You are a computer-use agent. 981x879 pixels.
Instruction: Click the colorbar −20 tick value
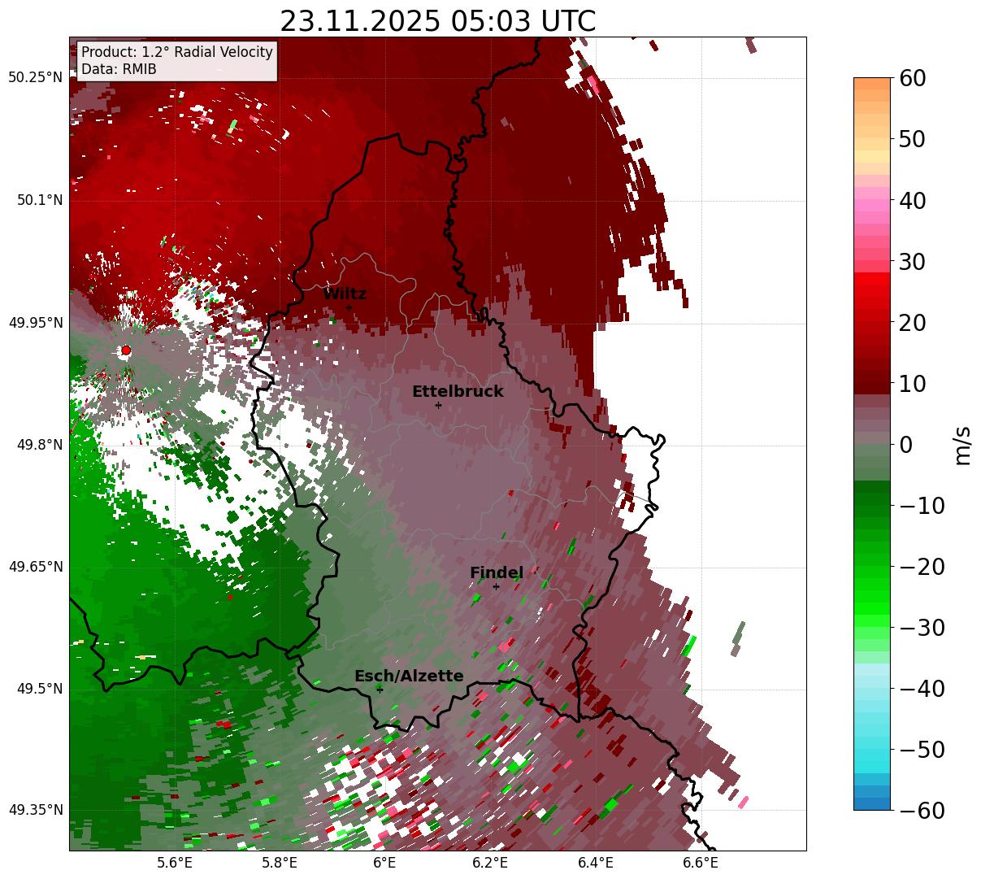[921, 567]
